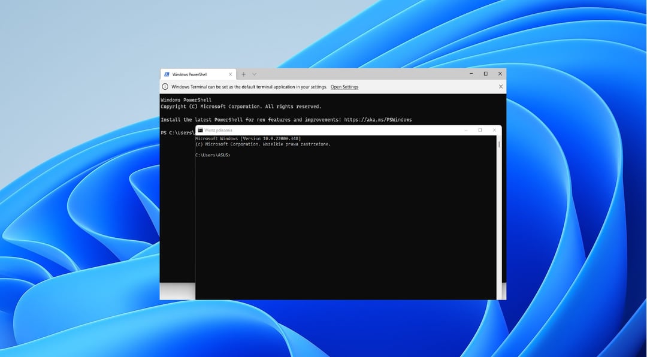Expand the terminal profiles menu arrow
This screenshot has height=357, width=647.
tap(254, 74)
